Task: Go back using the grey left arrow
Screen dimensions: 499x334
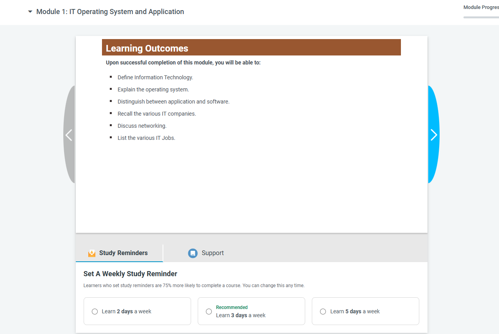Action: (x=69, y=134)
